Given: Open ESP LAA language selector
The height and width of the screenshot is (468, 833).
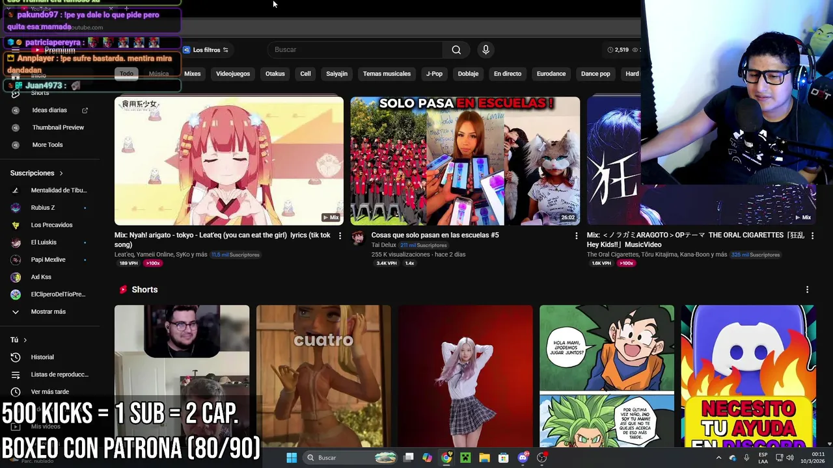Looking at the screenshot, I should coord(763,458).
